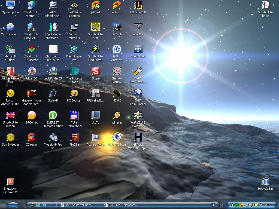Screen dimensions: 279x209
Task: Open the My Documents folder icon
Action: point(11,27)
